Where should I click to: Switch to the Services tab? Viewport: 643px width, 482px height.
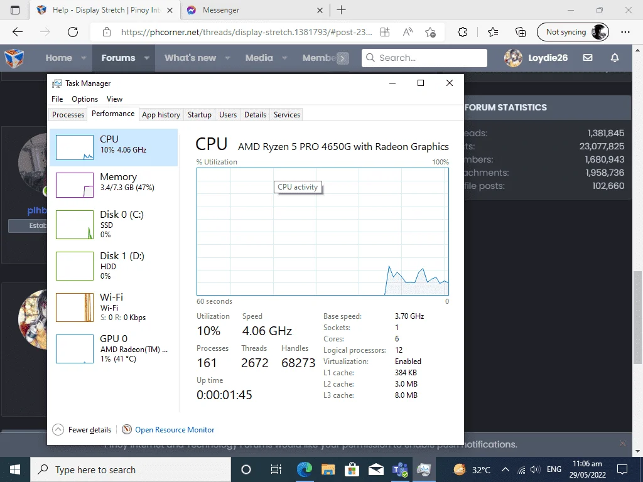click(286, 115)
